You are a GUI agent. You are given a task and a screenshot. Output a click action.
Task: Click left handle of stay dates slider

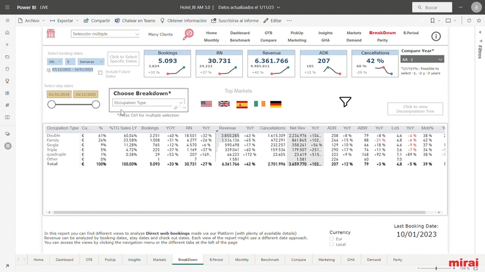point(52,104)
